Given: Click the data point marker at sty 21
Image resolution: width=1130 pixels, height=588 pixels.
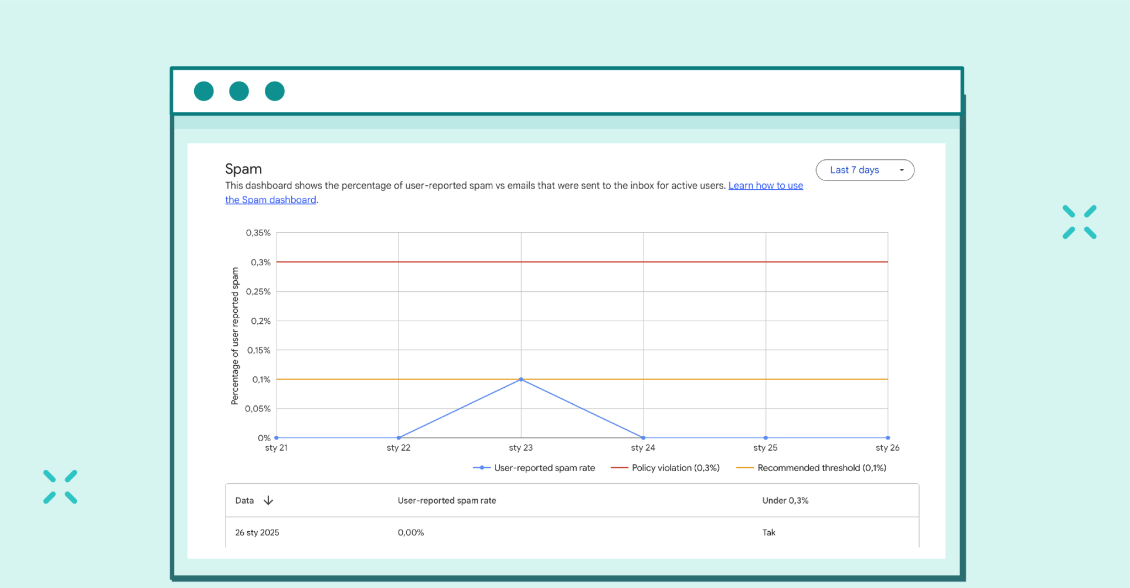Looking at the screenshot, I should coord(276,438).
